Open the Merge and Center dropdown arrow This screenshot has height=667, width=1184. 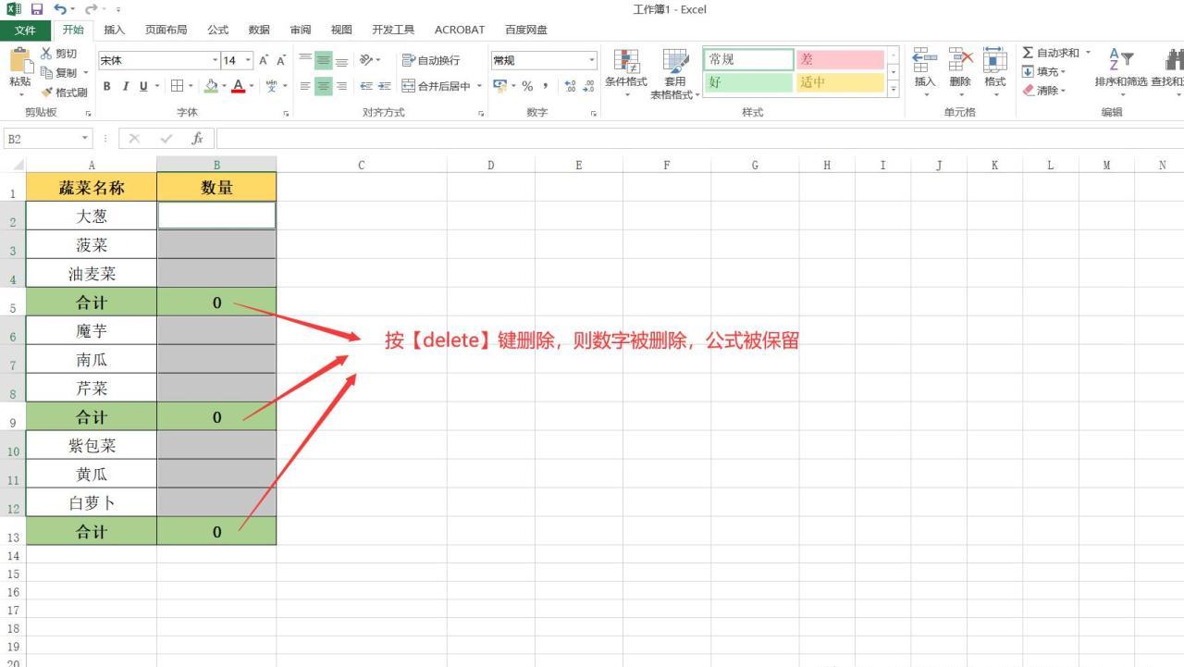point(480,86)
